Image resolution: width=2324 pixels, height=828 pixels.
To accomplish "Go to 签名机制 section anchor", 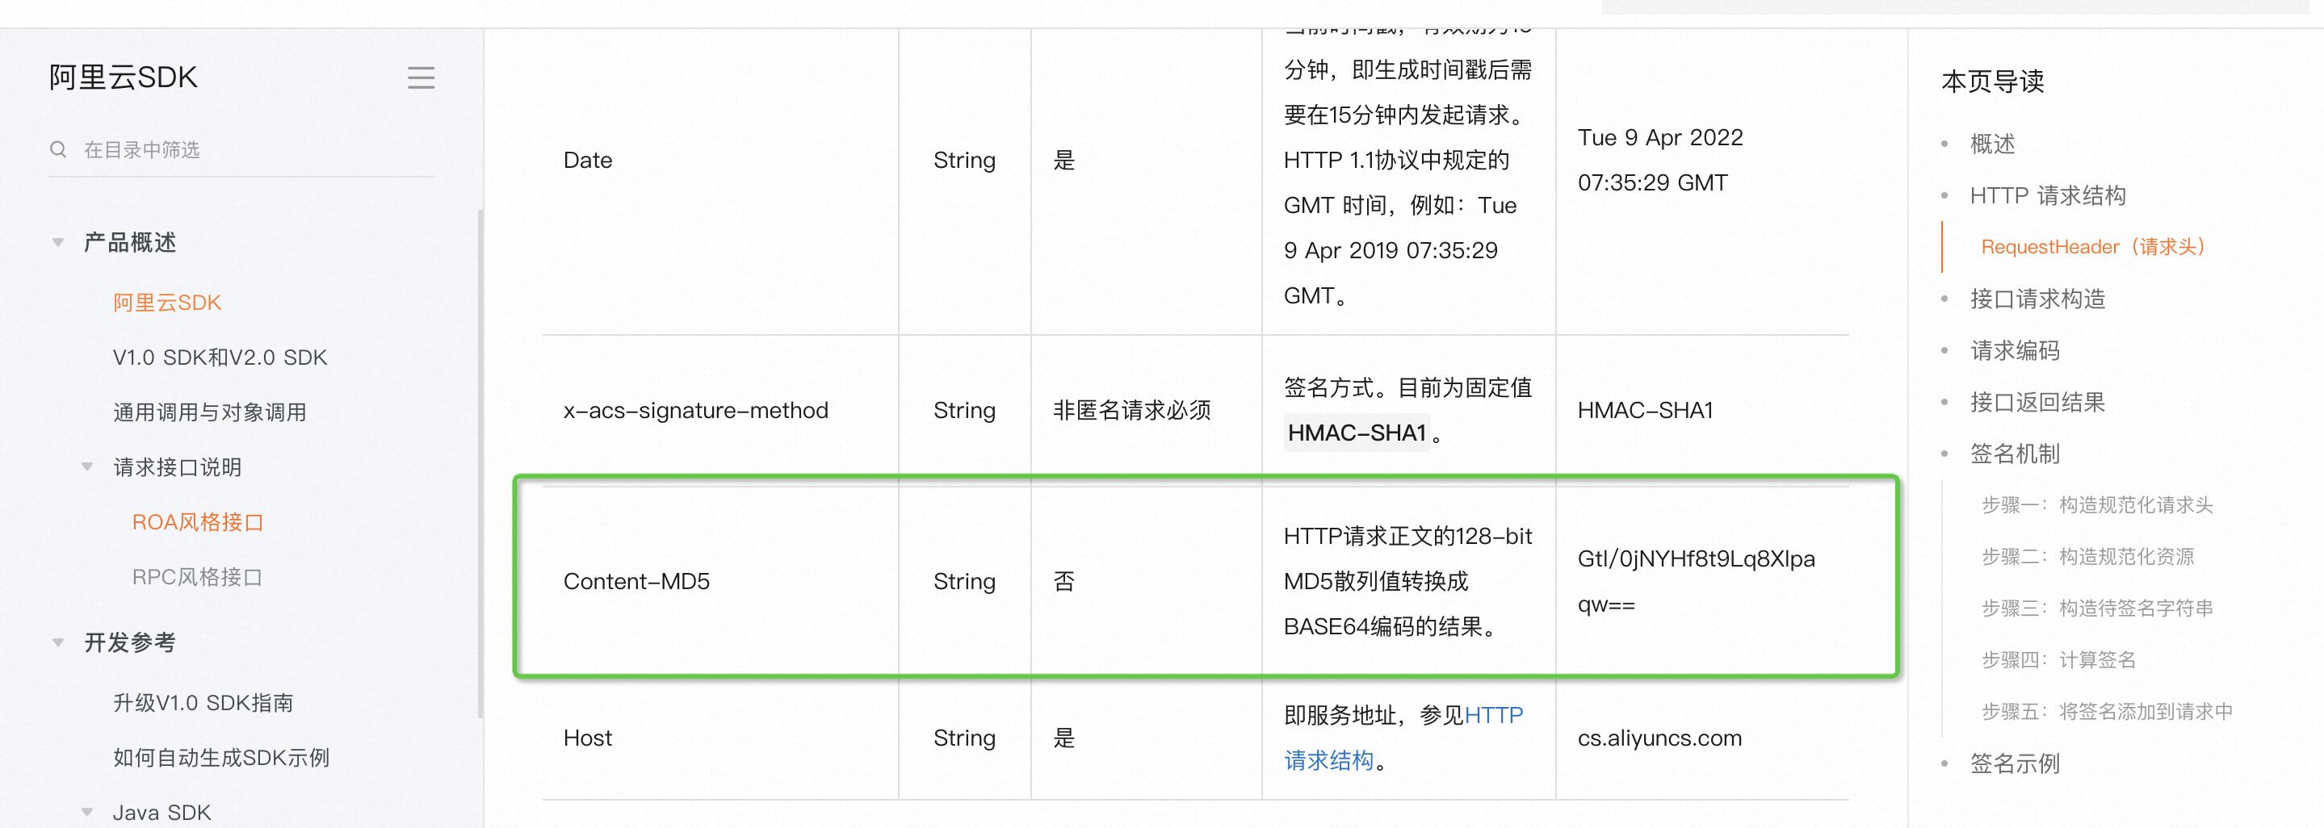I will [x=2015, y=454].
